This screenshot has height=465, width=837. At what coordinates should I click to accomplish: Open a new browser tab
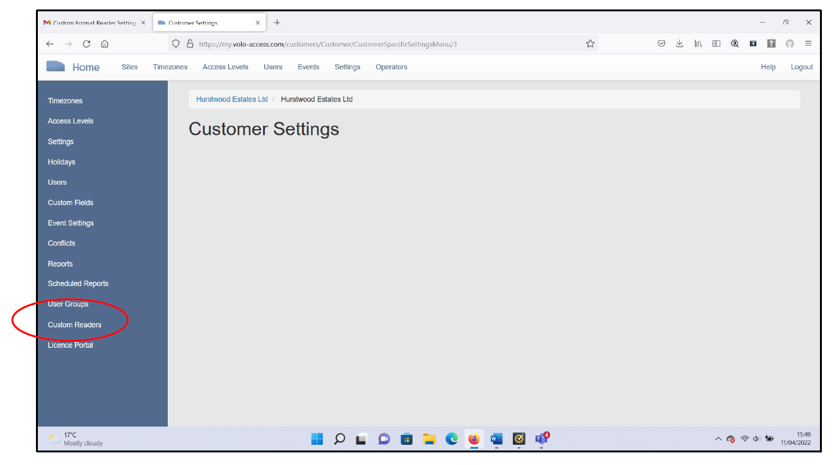click(277, 23)
